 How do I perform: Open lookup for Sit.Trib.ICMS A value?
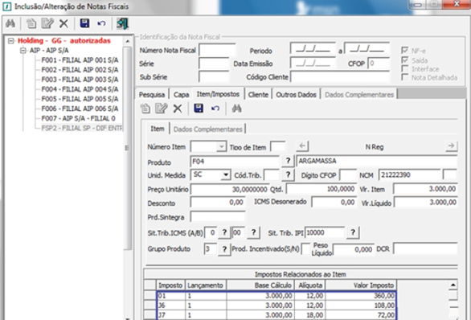tap(224, 232)
